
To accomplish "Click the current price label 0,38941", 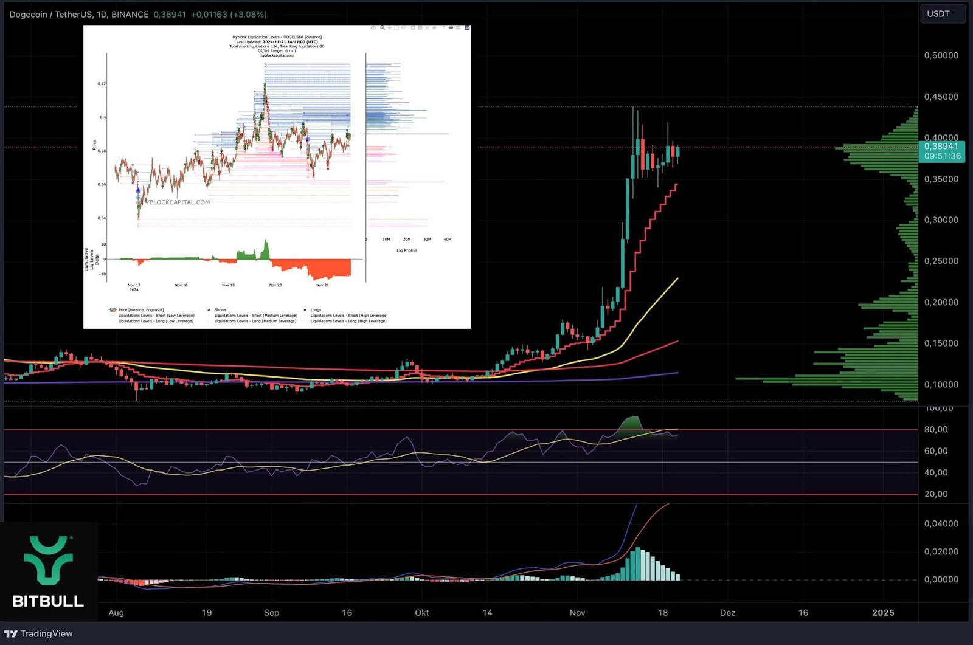I will click(x=941, y=146).
